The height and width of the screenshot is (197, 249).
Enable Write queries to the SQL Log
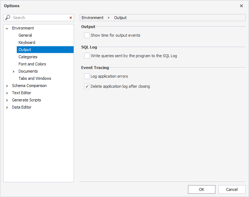click(x=87, y=56)
